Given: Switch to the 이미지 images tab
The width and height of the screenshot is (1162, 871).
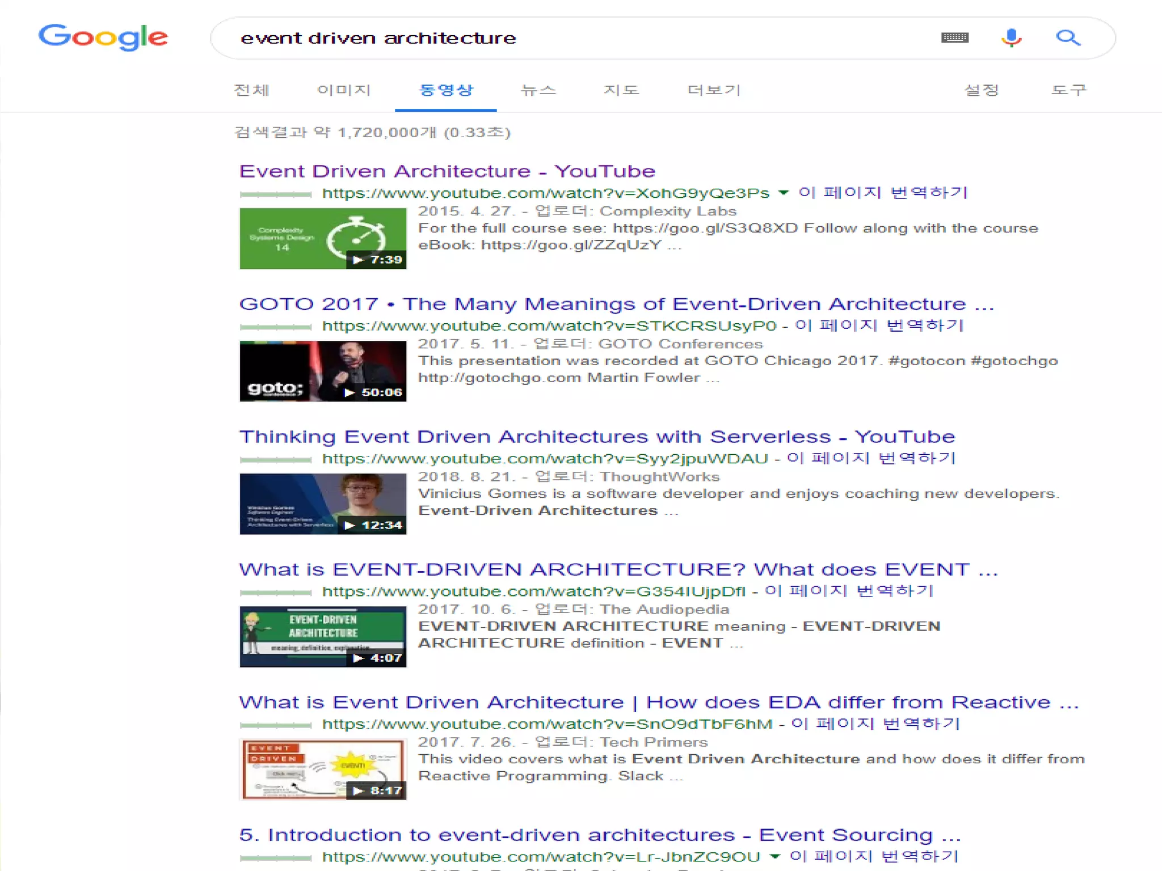Looking at the screenshot, I should [343, 90].
